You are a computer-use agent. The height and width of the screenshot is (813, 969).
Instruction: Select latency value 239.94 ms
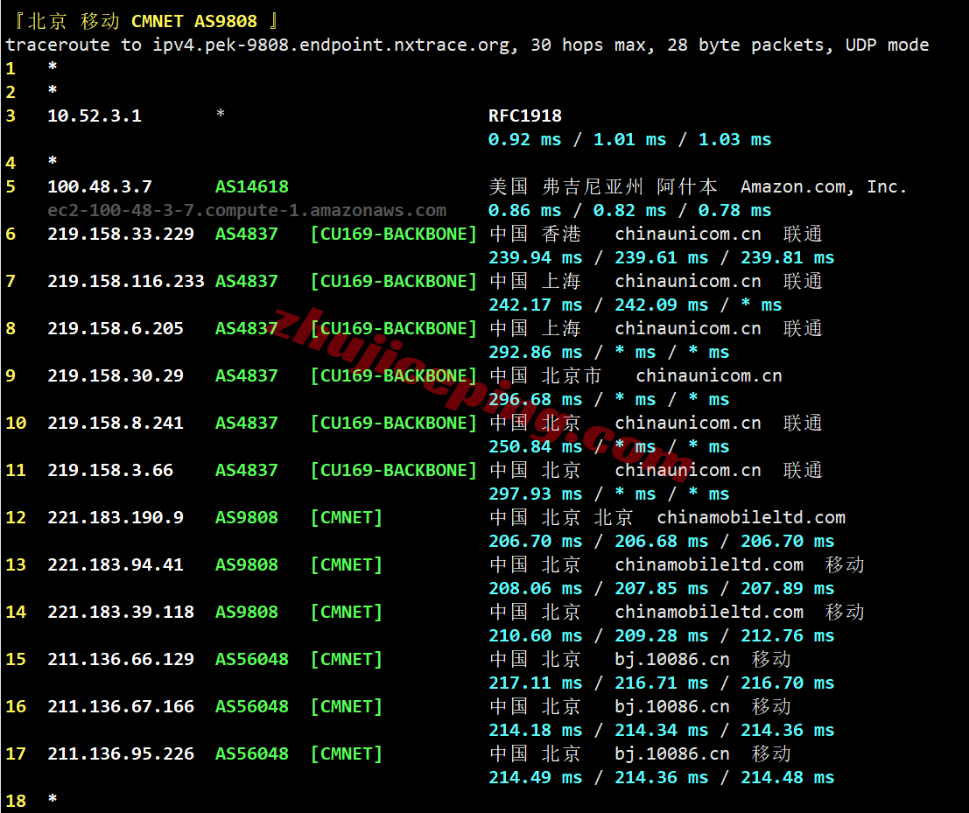pyautogui.click(x=536, y=257)
